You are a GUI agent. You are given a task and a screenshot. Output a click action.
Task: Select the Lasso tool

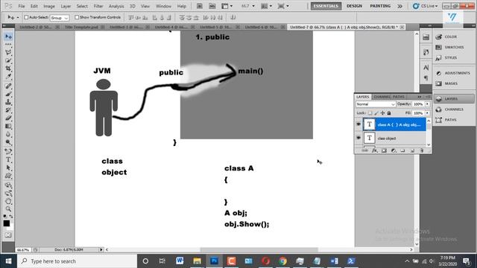[x=8, y=52]
